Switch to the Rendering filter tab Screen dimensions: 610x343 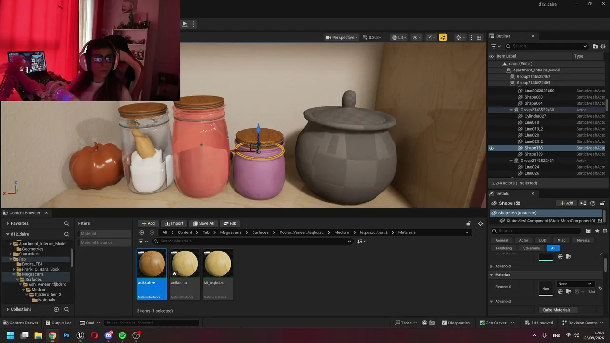pyautogui.click(x=504, y=248)
